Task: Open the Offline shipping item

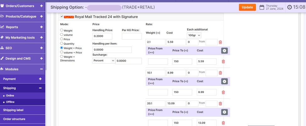Action: (x=10, y=102)
